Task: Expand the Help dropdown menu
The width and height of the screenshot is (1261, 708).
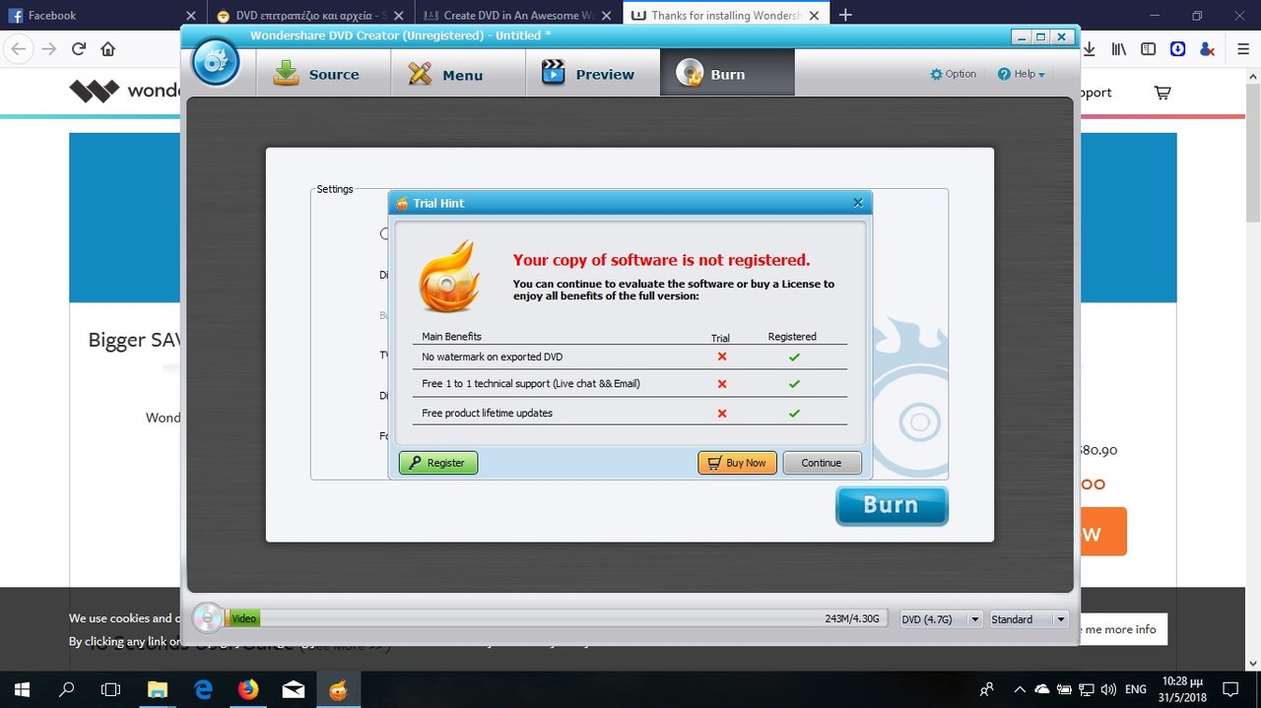Action: click(1022, 74)
